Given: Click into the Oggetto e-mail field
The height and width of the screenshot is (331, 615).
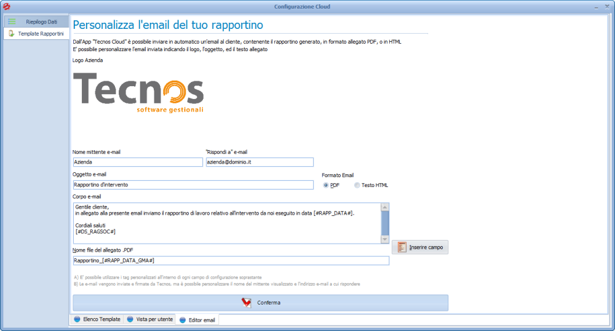Looking at the screenshot, I should [x=193, y=185].
